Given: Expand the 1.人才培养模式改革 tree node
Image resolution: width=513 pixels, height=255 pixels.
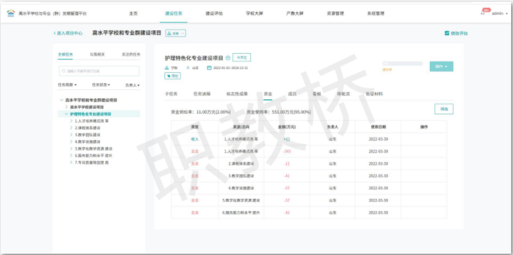Looking at the screenshot, I should [72, 121].
